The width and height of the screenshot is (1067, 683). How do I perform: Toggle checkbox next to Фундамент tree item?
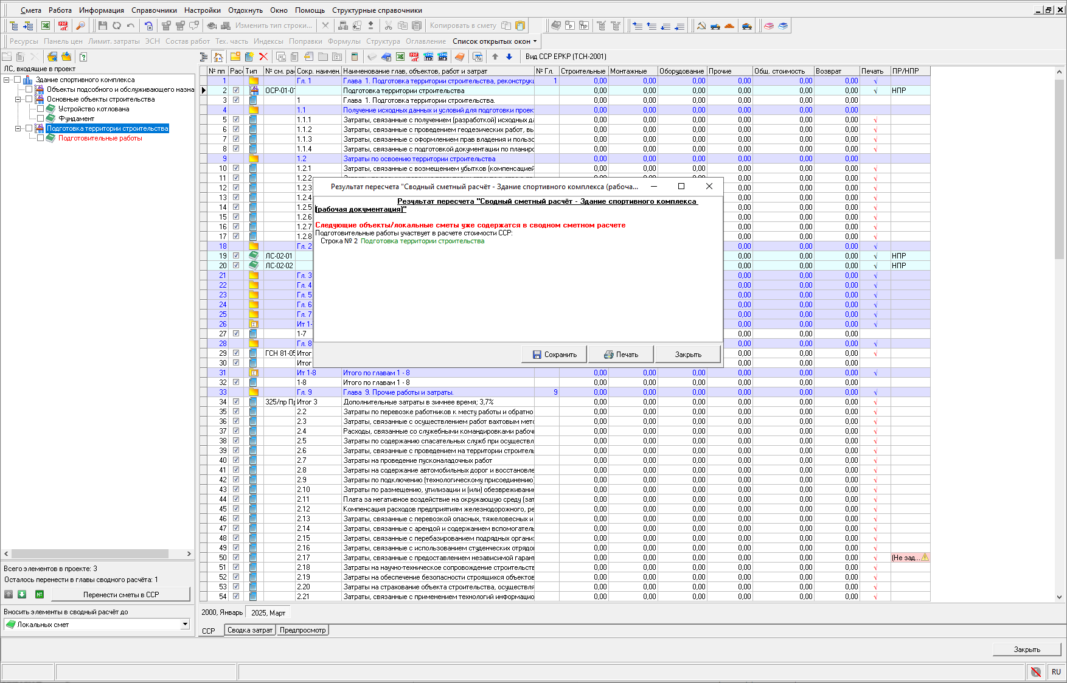(41, 119)
